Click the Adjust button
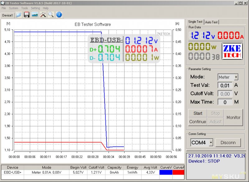 215,122
